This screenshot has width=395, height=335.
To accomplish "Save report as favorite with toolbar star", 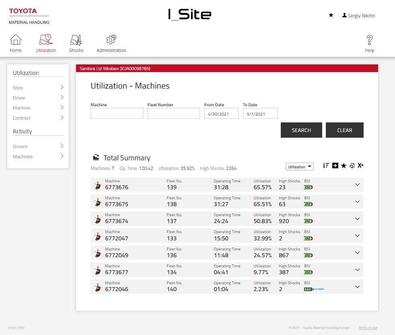I will point(344,165).
